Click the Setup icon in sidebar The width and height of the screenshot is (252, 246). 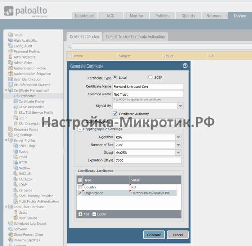(10, 35)
